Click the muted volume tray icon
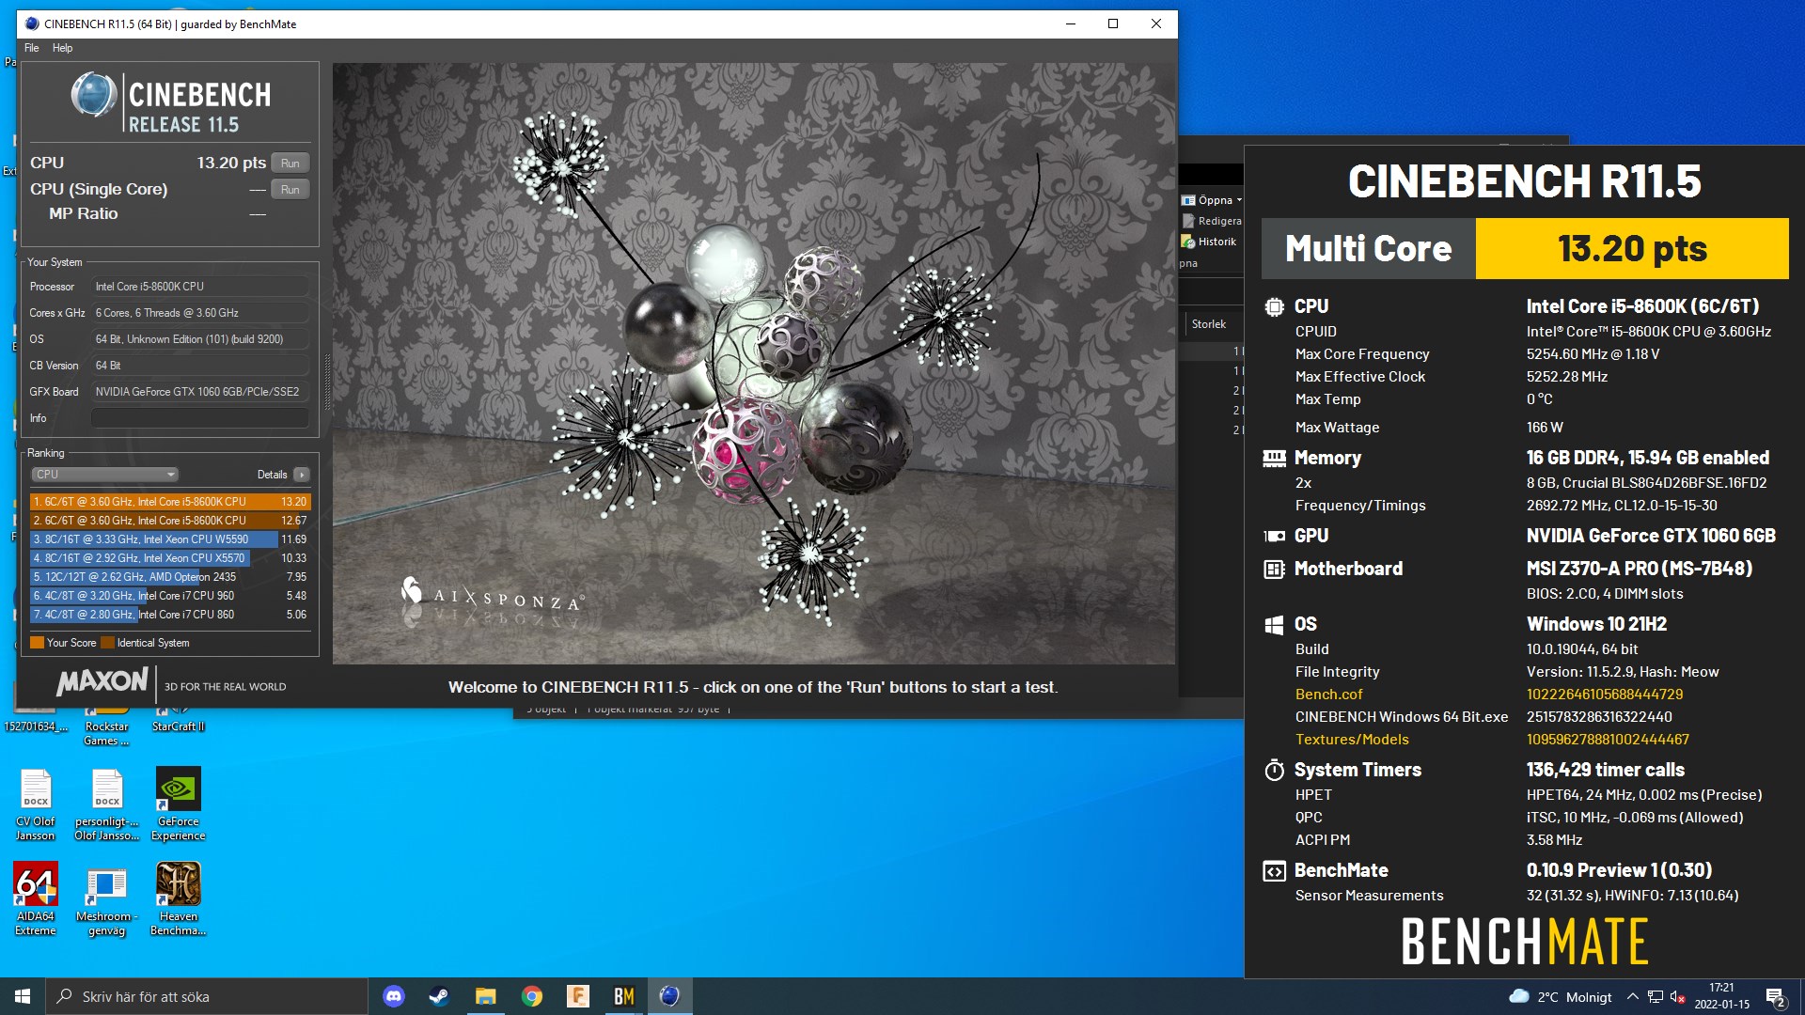The image size is (1805, 1015). [1678, 997]
